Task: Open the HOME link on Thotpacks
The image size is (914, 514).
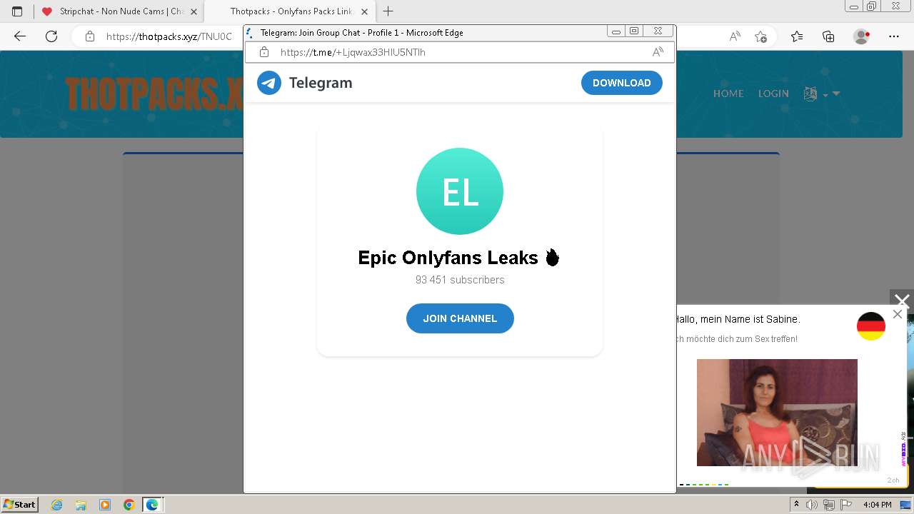Action: point(728,94)
